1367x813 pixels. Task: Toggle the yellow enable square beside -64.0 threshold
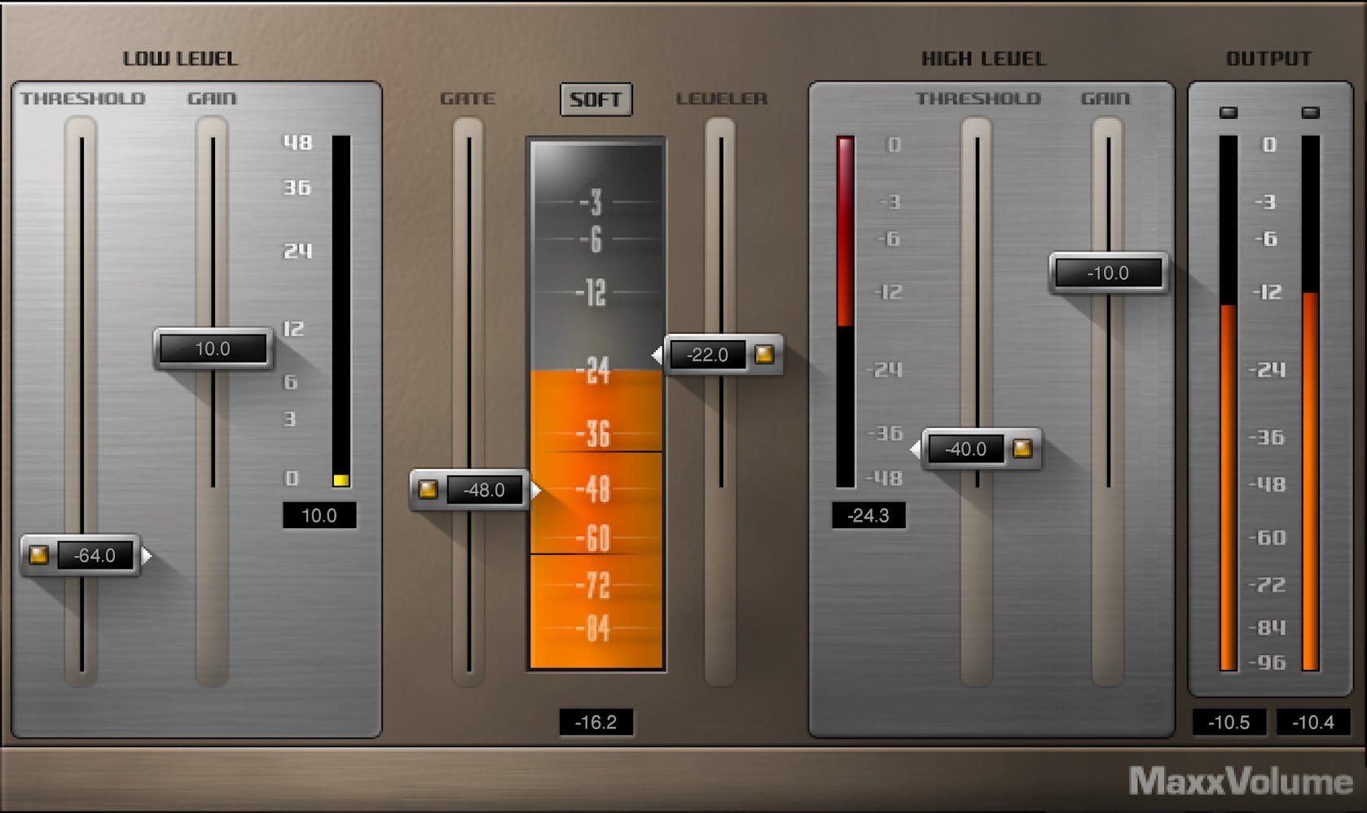(38, 555)
